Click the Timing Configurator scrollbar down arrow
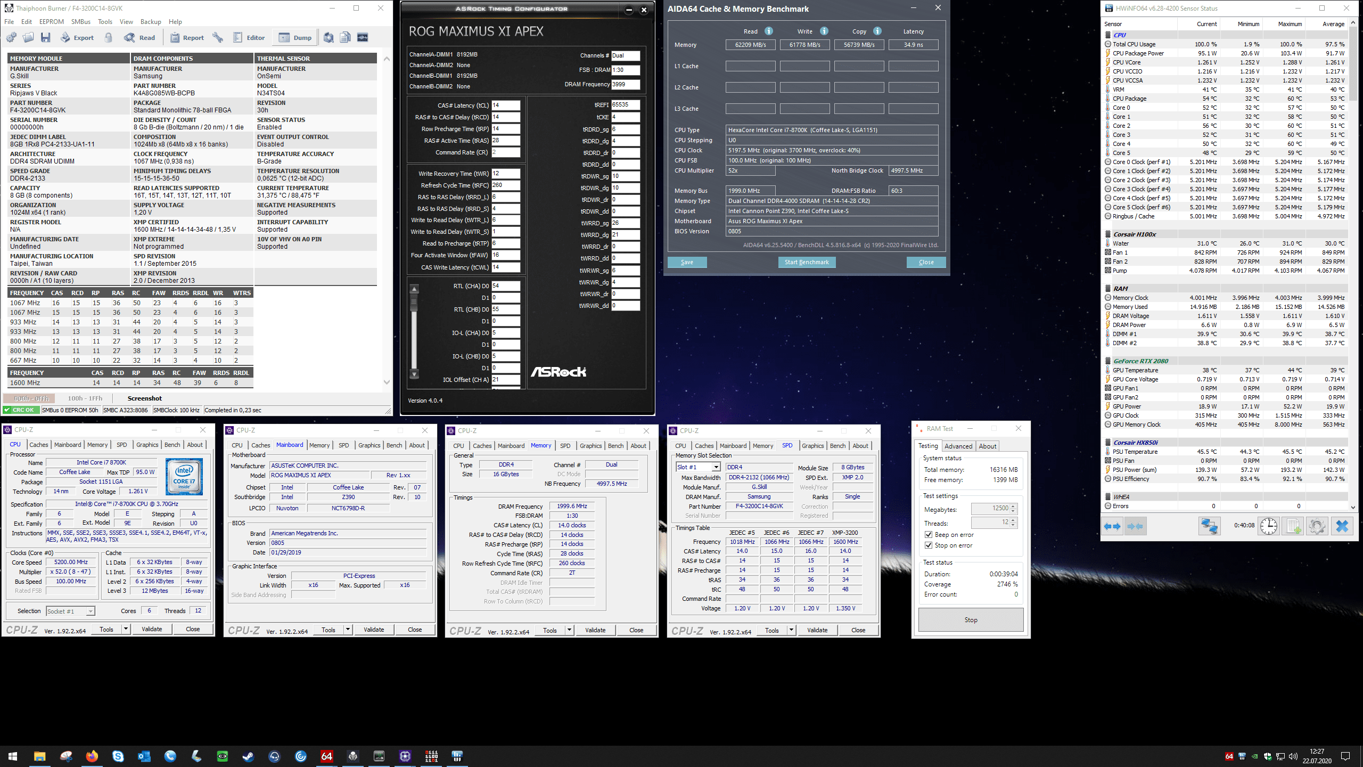The image size is (1363, 767). [414, 374]
